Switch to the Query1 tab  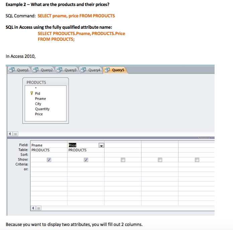point(19,70)
